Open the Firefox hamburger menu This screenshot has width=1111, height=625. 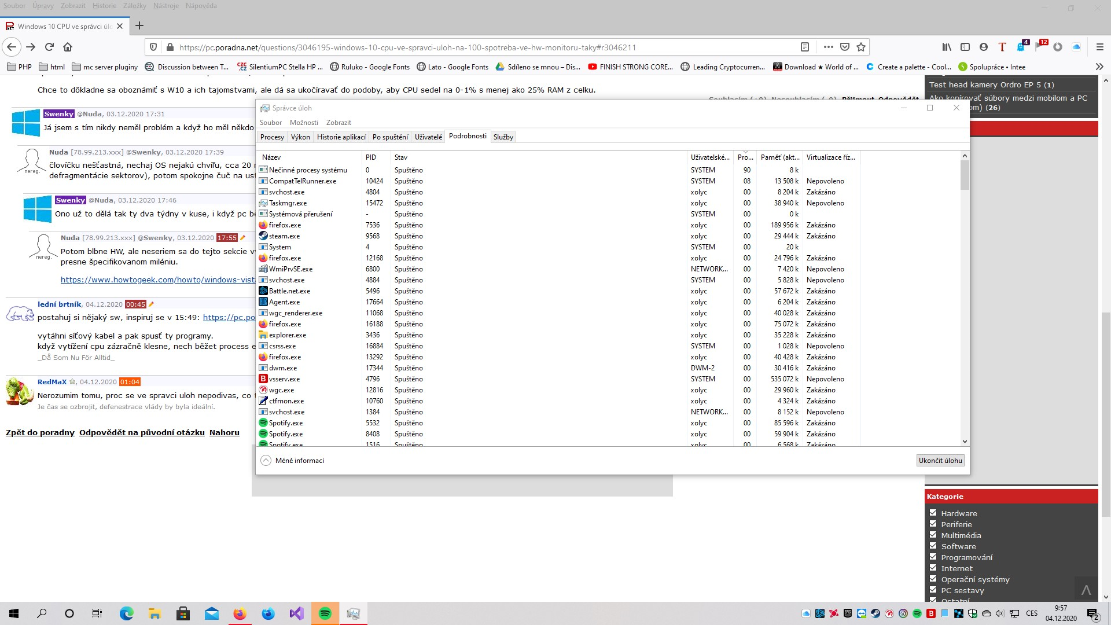tap(1100, 47)
